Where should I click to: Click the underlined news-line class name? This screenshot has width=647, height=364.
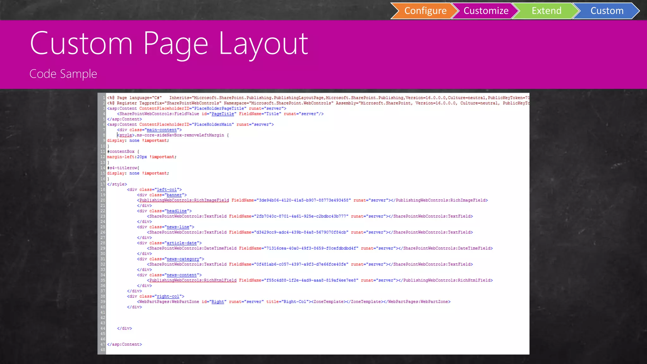pyautogui.click(x=178, y=227)
